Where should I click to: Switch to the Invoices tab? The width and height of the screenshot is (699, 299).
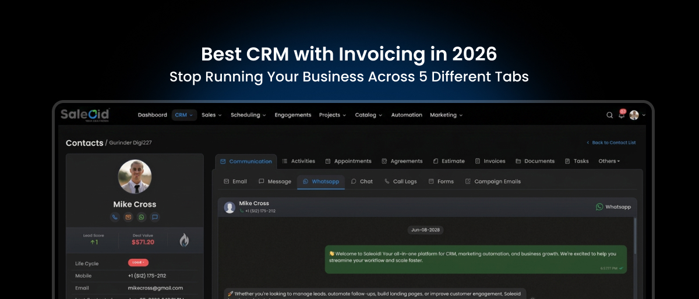click(x=490, y=161)
